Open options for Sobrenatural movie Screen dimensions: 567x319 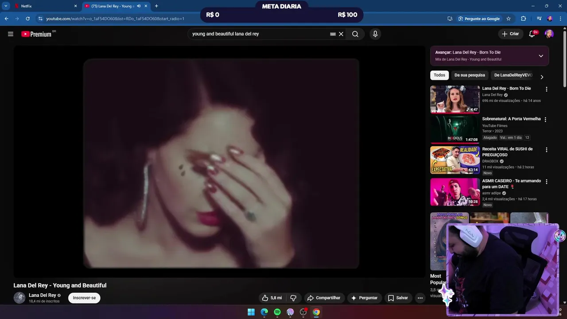[x=545, y=119]
